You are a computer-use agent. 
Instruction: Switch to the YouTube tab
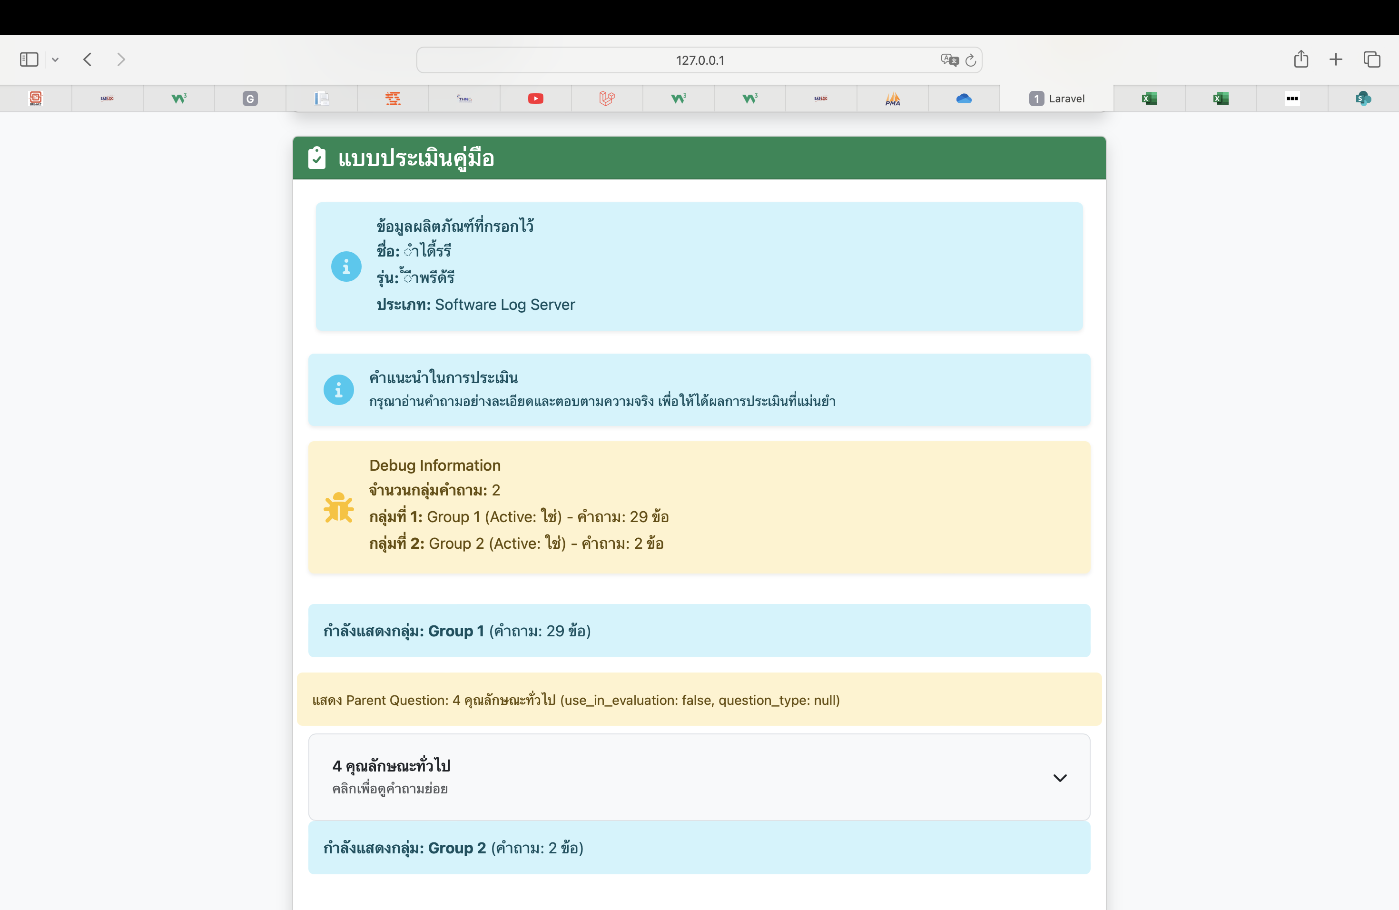535,98
